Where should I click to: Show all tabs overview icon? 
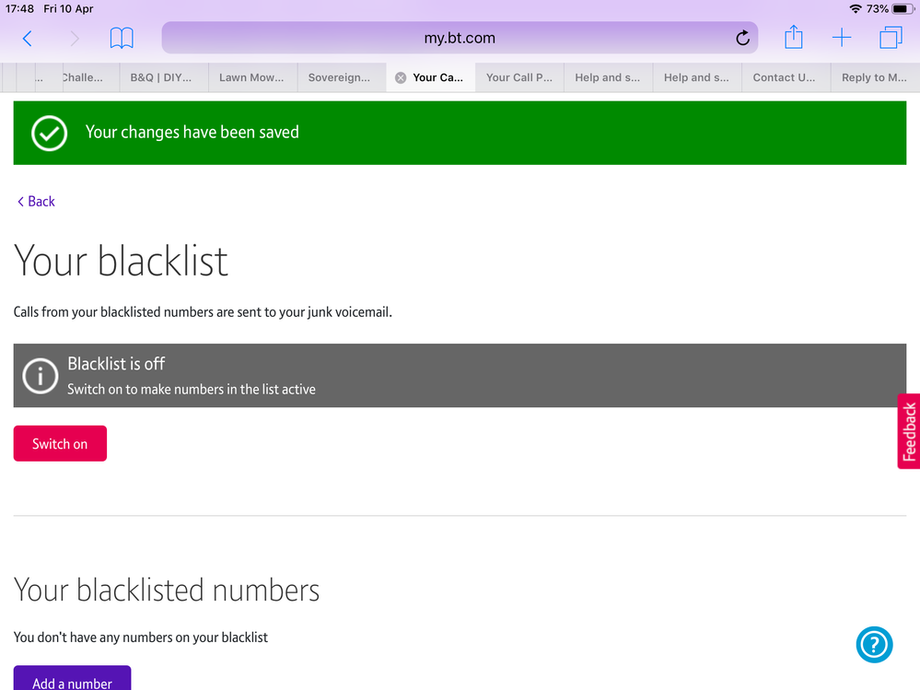(891, 38)
